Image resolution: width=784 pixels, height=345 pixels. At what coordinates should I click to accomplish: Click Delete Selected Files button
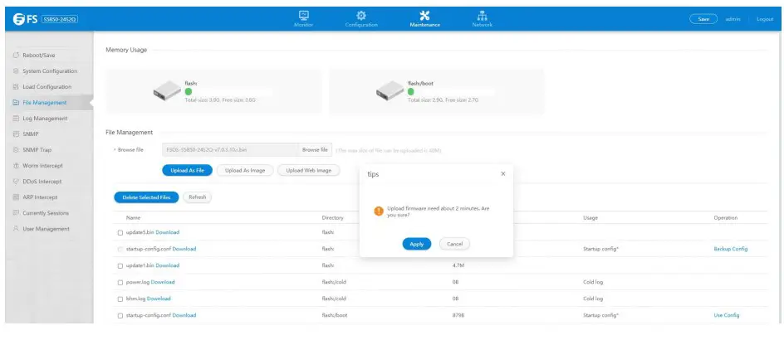point(146,197)
